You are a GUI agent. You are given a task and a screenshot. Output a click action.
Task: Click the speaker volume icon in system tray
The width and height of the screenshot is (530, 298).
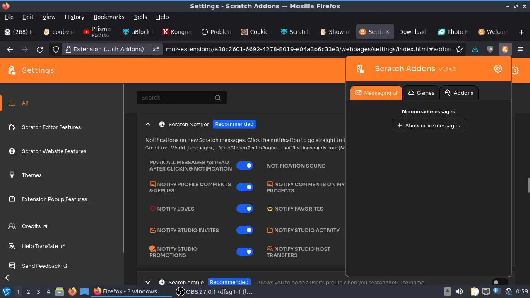click(459, 291)
